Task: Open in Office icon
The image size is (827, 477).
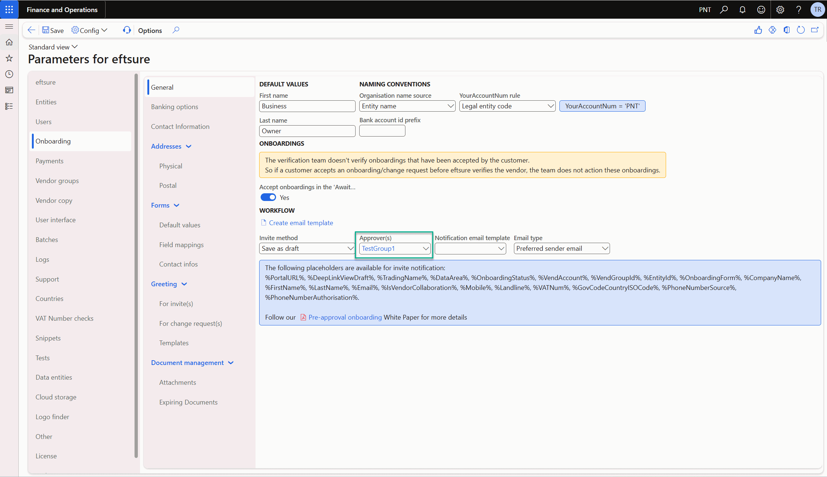Action: pos(787,30)
